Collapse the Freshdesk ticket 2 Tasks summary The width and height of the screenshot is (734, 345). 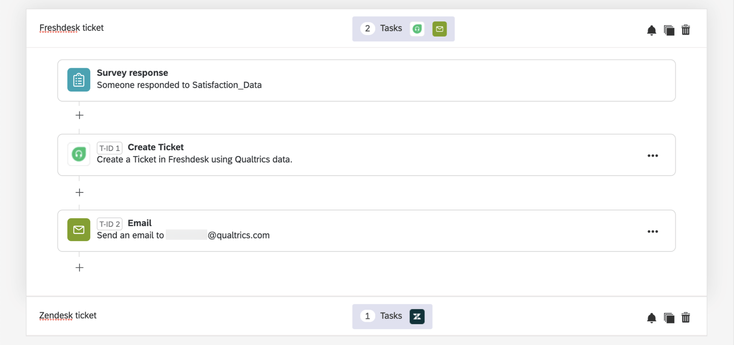(403, 29)
